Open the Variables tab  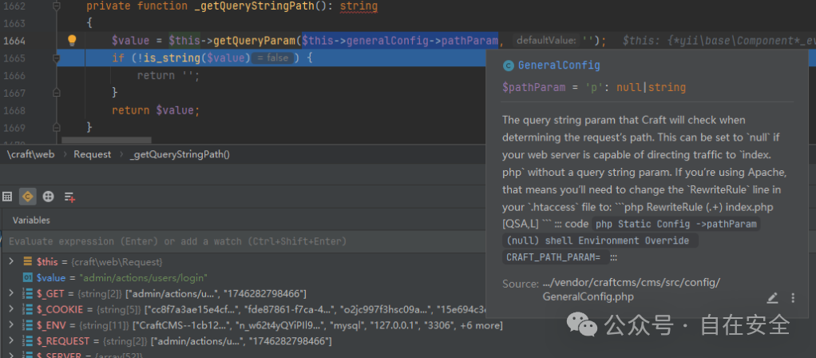pyautogui.click(x=31, y=221)
